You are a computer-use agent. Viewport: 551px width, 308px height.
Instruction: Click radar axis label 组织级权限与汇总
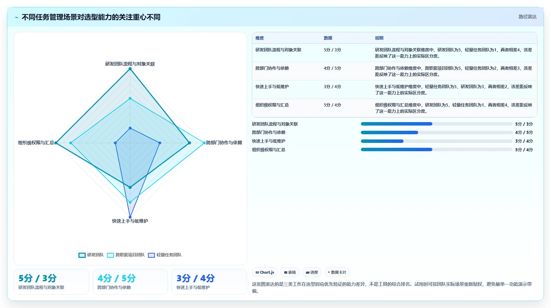36,143
